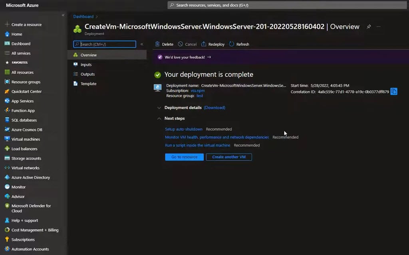Viewport: 409px width, 255px height.
Task: Open App Services globe icon
Action: [7, 101]
